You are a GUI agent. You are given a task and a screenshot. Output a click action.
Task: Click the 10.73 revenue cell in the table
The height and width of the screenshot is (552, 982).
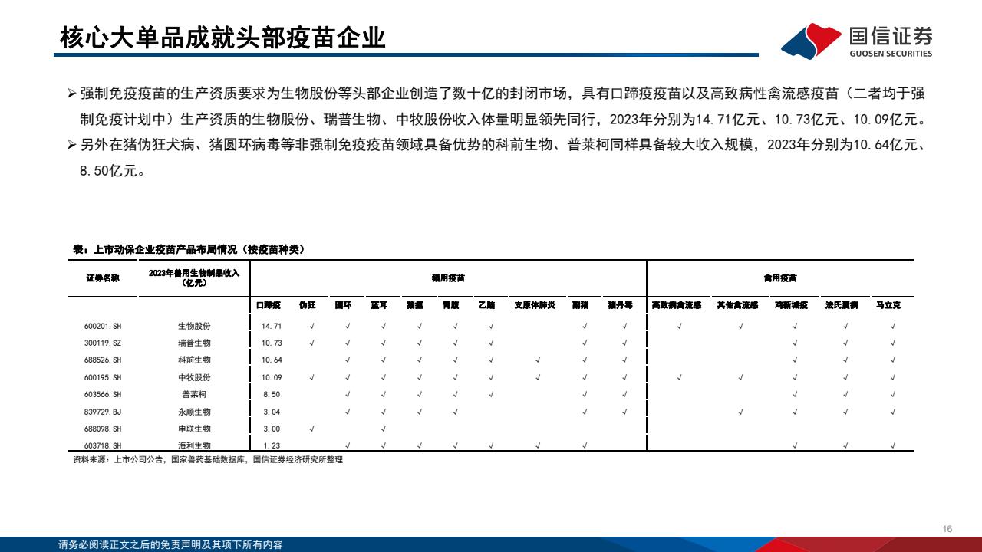272,343
